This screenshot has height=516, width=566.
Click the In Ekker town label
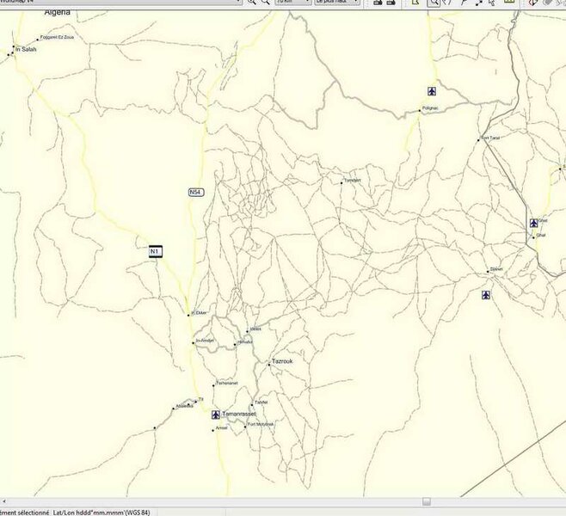pyautogui.click(x=199, y=313)
